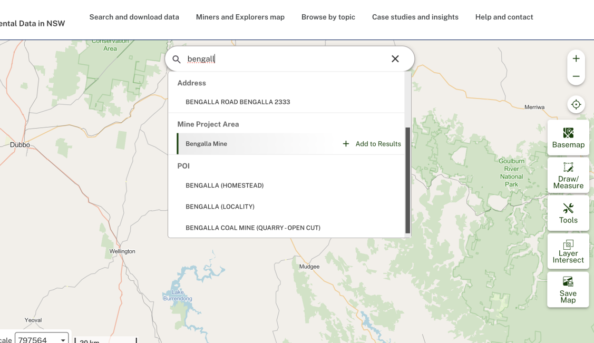
Task: Open the Tools panel
Action: [568, 213]
